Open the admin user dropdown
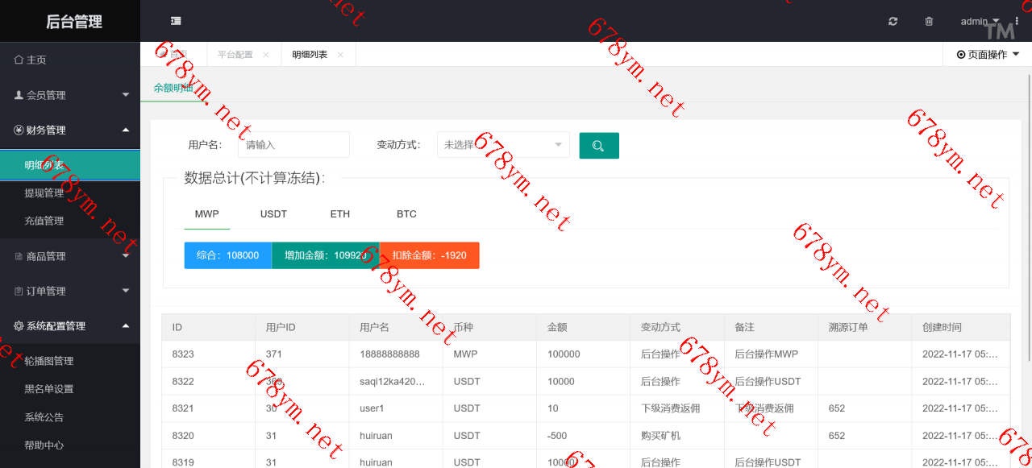 [x=980, y=21]
